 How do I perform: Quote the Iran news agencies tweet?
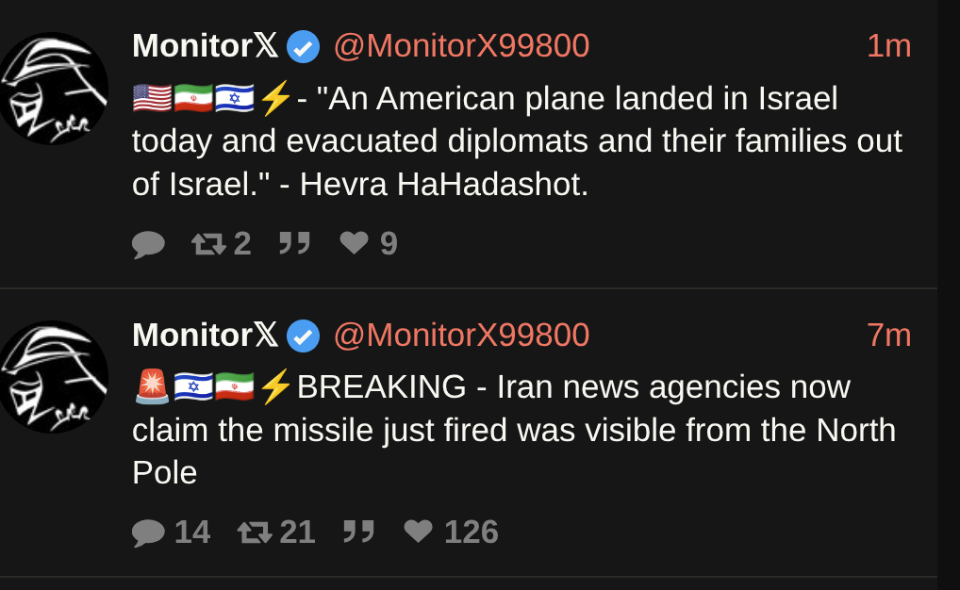[x=358, y=532]
